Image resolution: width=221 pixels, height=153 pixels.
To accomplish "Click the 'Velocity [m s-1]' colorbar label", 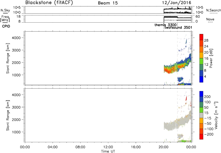I will (x=216, y=115).
